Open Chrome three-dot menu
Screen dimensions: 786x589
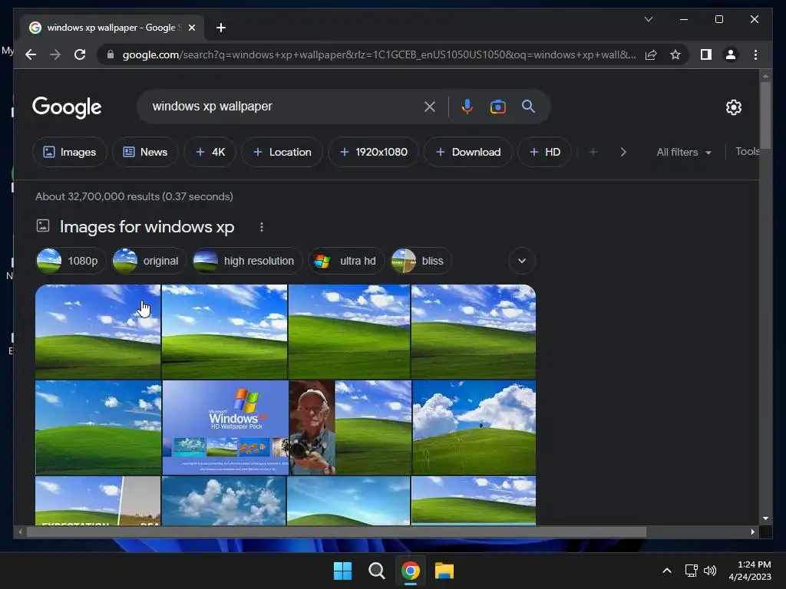(x=755, y=54)
